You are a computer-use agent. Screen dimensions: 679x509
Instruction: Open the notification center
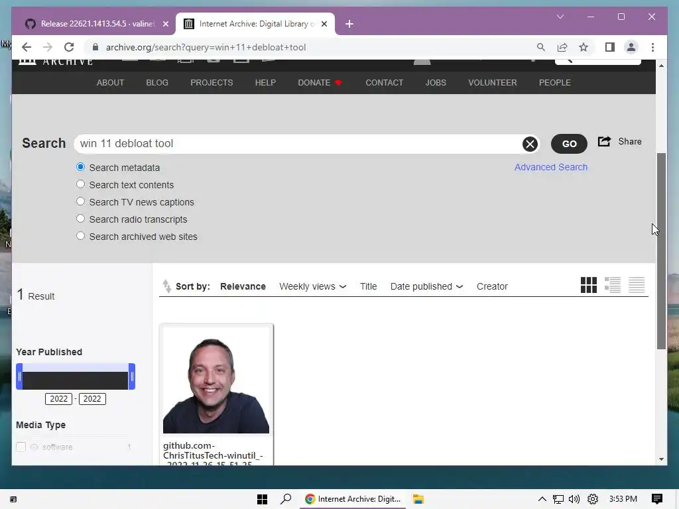pos(657,499)
